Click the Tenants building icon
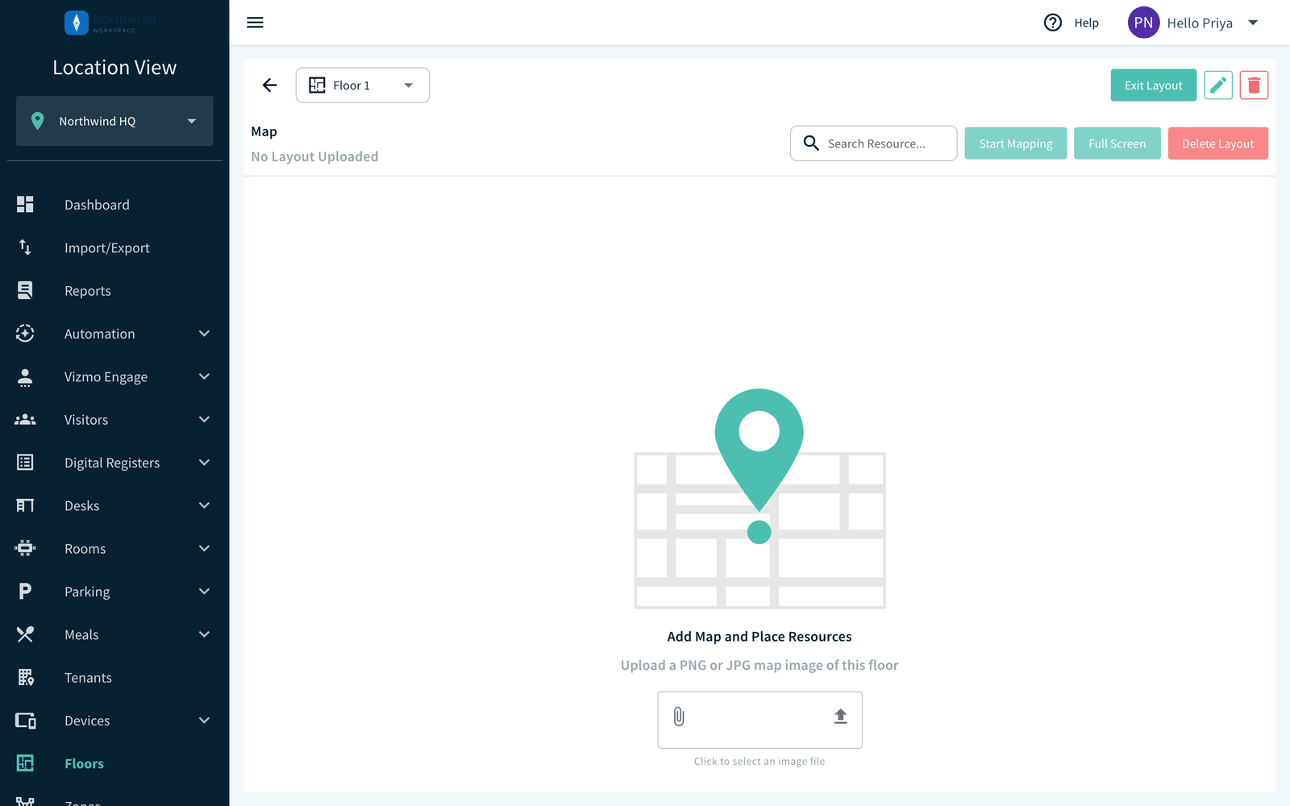 25,677
